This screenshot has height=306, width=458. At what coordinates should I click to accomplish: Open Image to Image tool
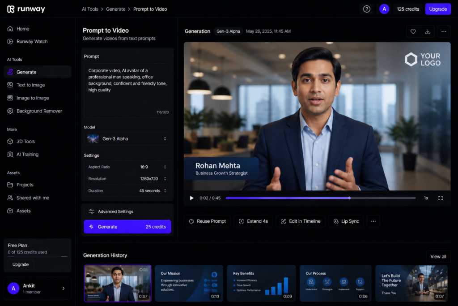click(38, 98)
